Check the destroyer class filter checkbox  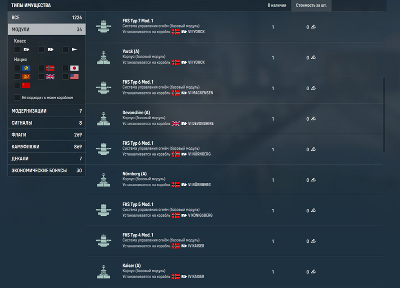pyautogui.click(x=65, y=49)
